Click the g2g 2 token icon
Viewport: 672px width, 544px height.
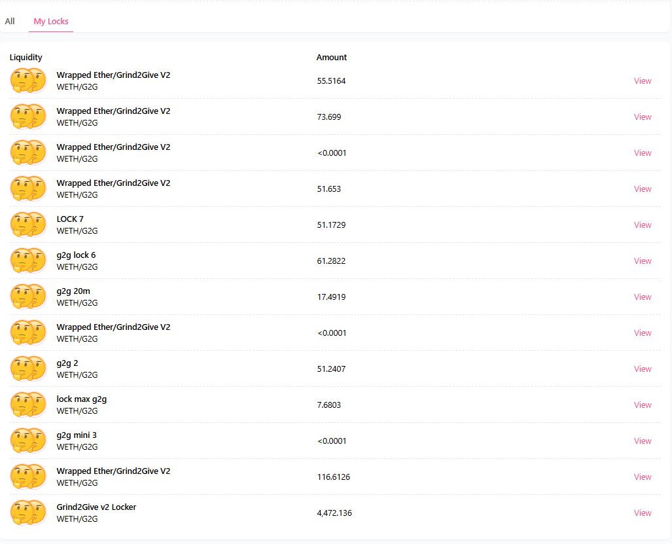pyautogui.click(x=28, y=369)
